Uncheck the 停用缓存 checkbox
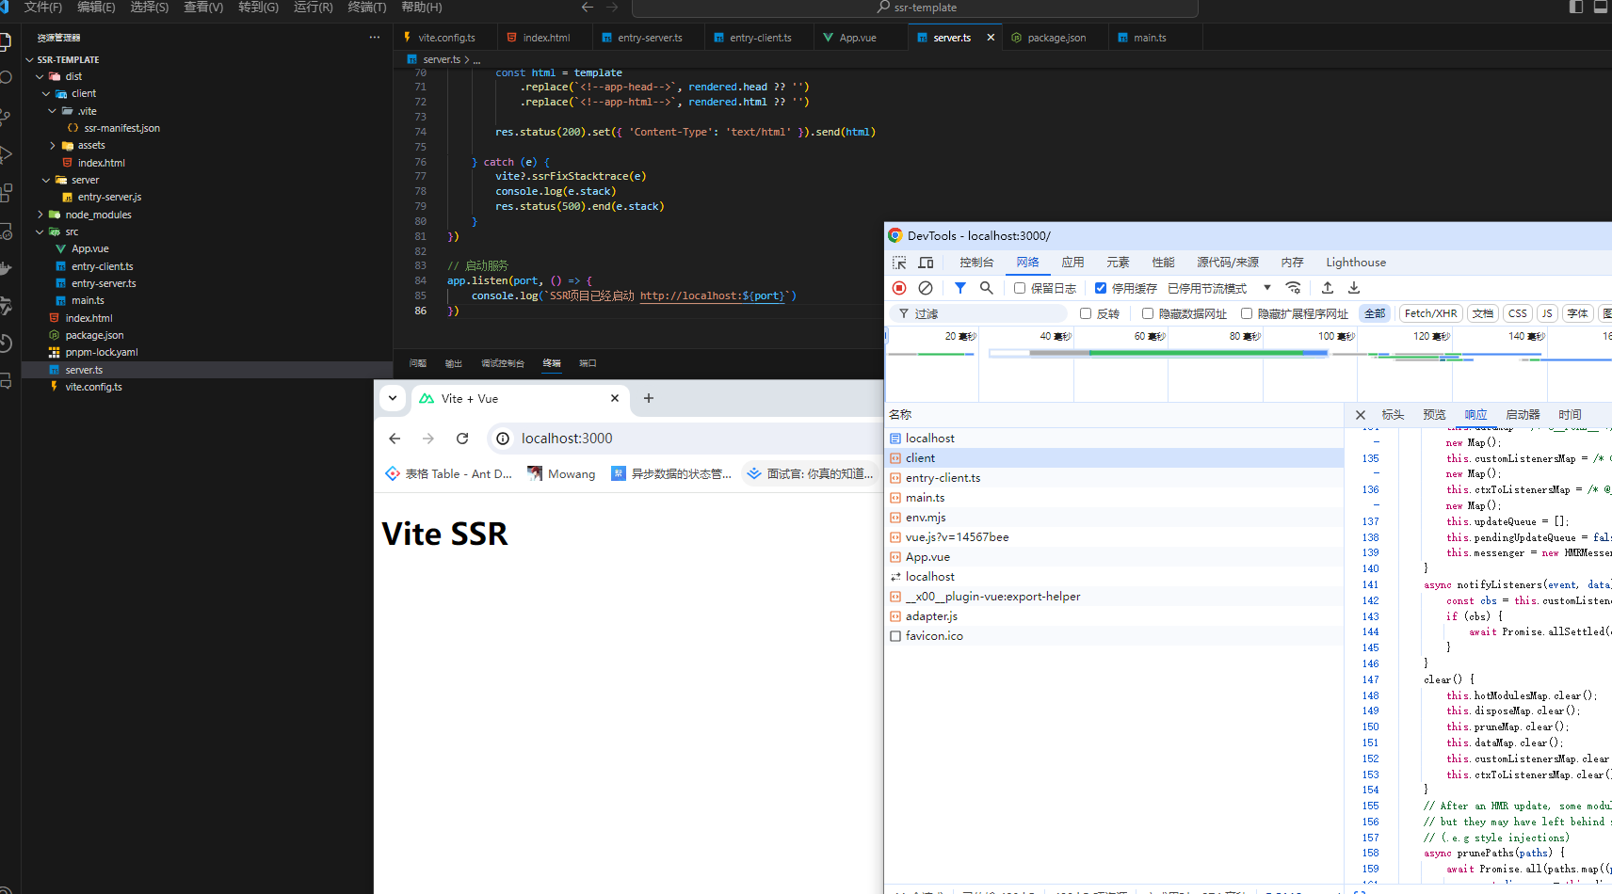Image resolution: width=1612 pixels, height=894 pixels. coord(1101,288)
